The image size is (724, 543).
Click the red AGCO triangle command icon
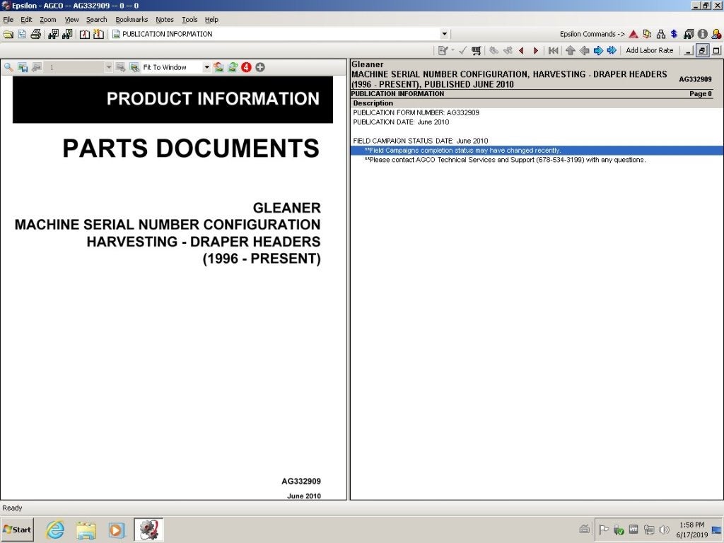[x=633, y=34]
